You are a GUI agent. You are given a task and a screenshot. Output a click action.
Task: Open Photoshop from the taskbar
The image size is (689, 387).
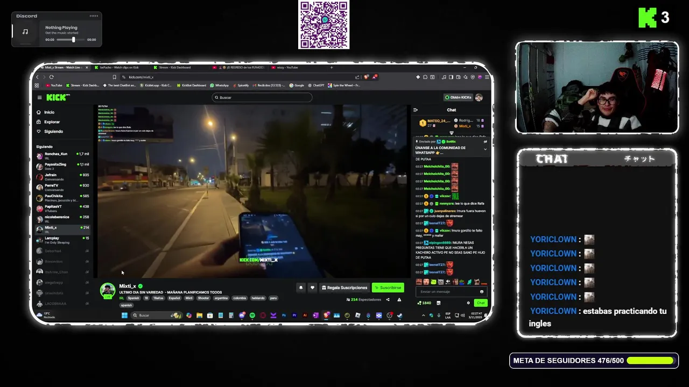pos(284,316)
